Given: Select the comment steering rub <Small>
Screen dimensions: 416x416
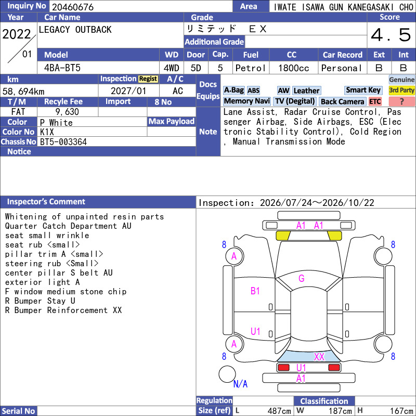Looking at the screenshot, I should click(51, 264).
